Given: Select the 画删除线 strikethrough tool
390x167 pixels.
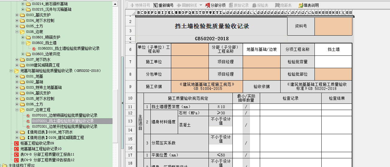Looking at the screenshot, I should (x=187, y=5).
